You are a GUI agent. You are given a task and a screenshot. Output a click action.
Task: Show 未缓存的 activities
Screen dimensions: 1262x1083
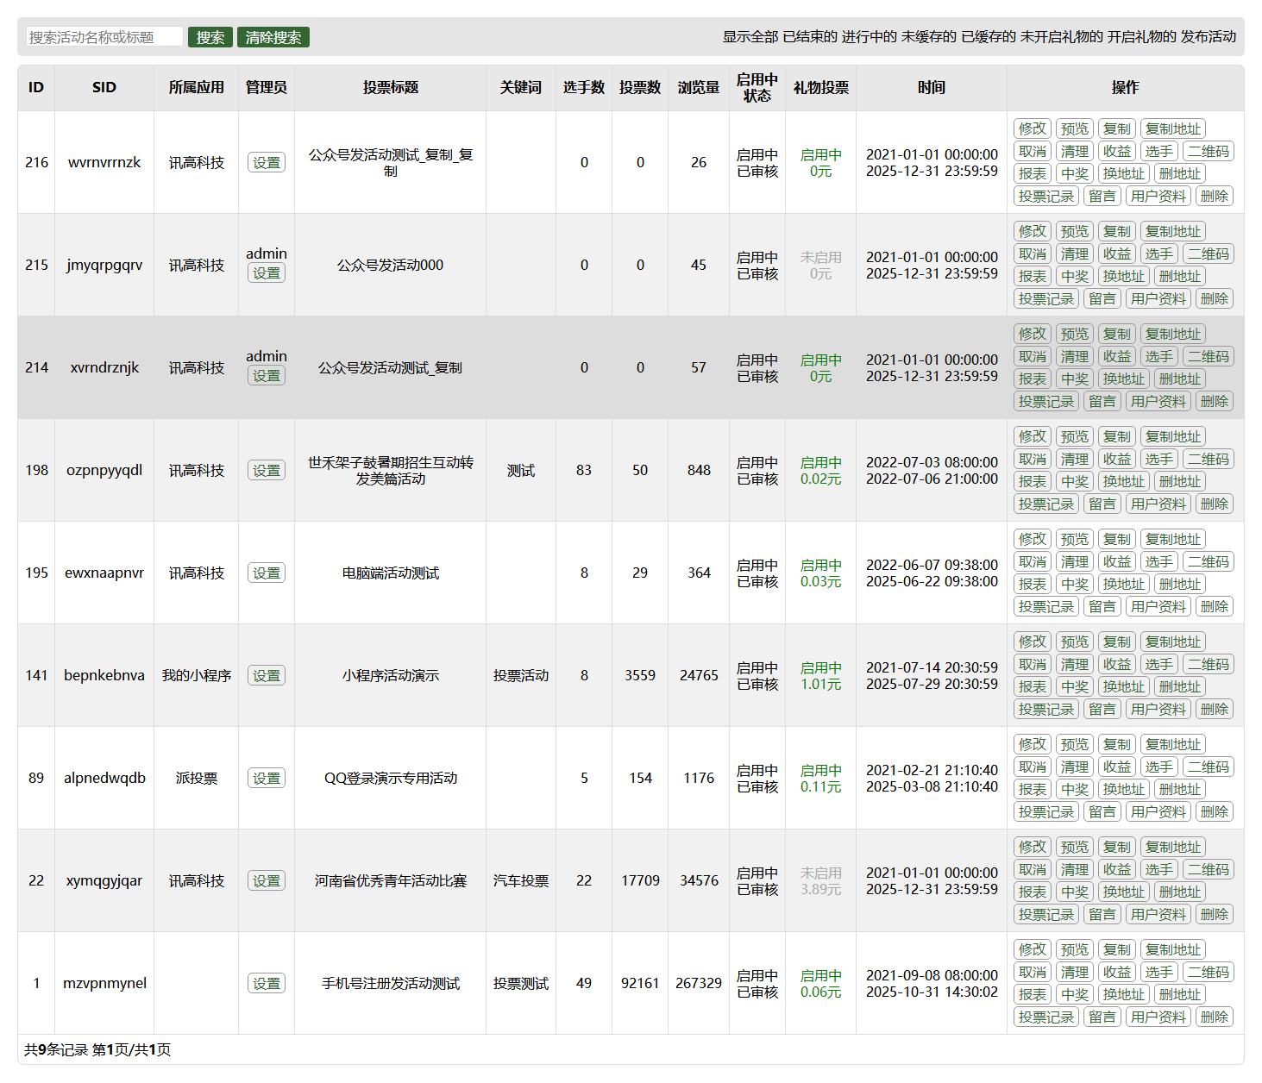(929, 36)
